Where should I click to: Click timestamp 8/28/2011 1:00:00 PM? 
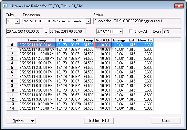click(37, 63)
